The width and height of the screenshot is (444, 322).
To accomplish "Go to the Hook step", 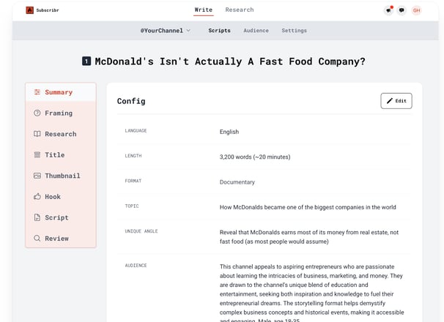I will tap(61, 197).
